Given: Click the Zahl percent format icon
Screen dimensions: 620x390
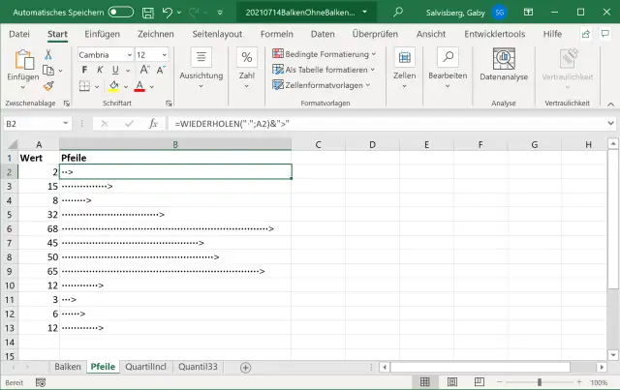Looking at the screenshot, I should coord(246,58).
